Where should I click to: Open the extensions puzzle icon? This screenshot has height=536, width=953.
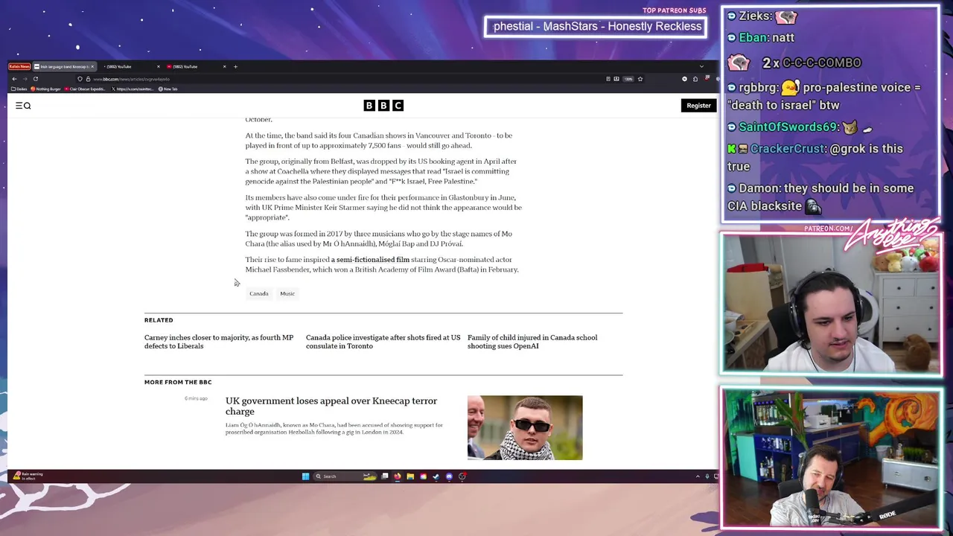pyautogui.click(x=695, y=79)
